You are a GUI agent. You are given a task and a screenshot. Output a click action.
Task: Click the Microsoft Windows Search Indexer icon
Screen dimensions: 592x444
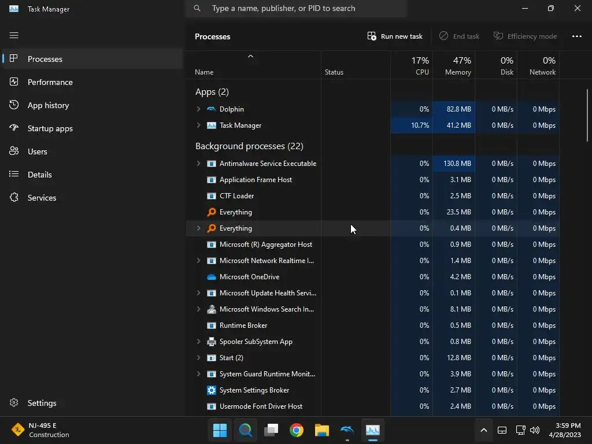(x=212, y=309)
